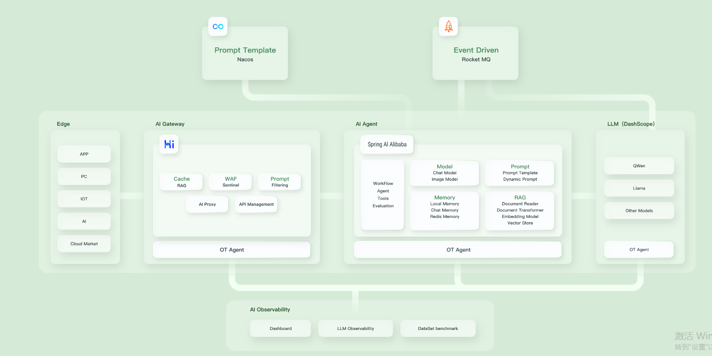The height and width of the screenshot is (356, 712).
Task: Open the Event Driven Rocket MQ card
Action: [475, 53]
